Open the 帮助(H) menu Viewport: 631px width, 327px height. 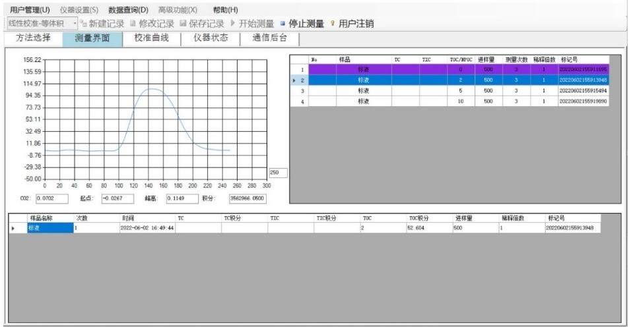(x=225, y=10)
